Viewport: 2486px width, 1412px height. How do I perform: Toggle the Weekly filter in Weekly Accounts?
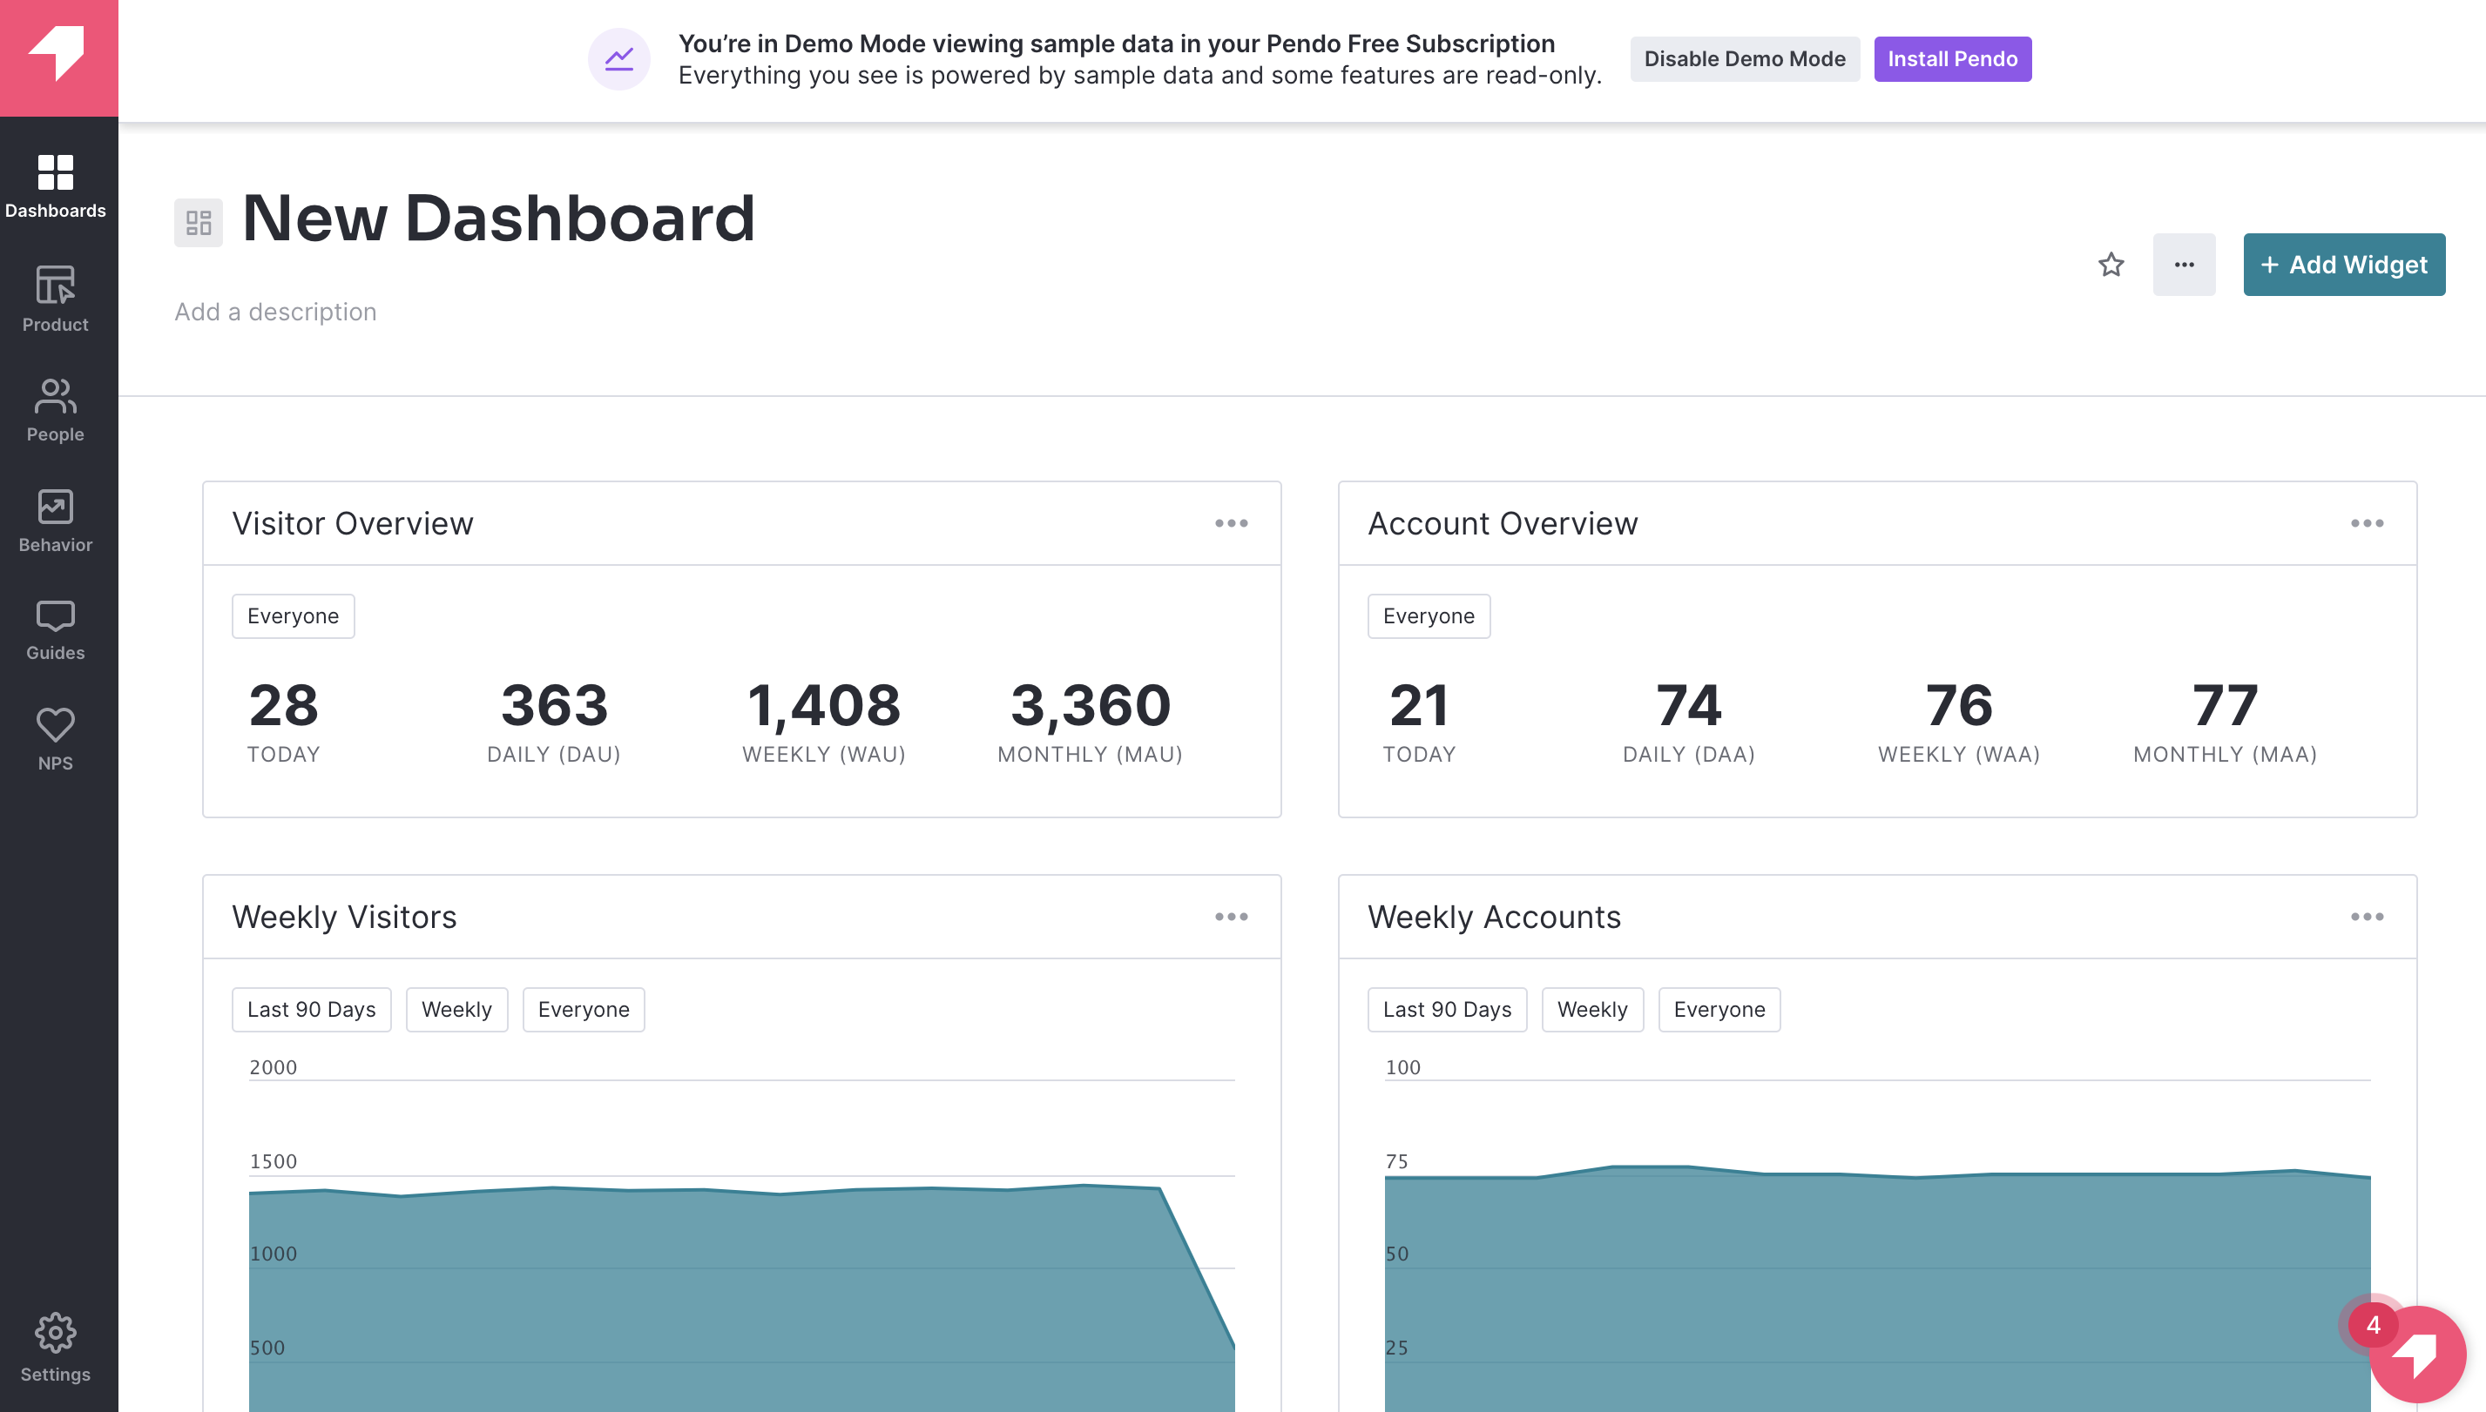(1591, 1007)
